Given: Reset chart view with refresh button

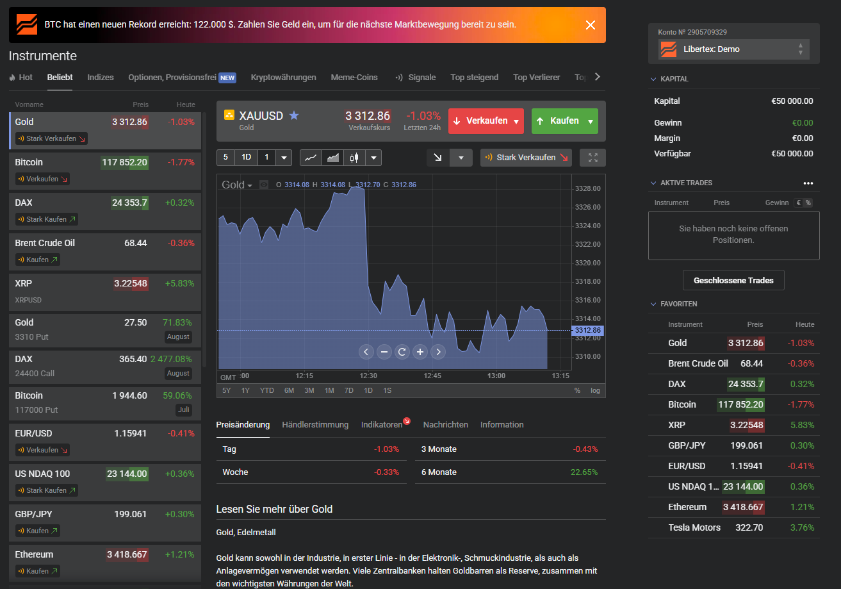Looking at the screenshot, I should click(x=402, y=351).
